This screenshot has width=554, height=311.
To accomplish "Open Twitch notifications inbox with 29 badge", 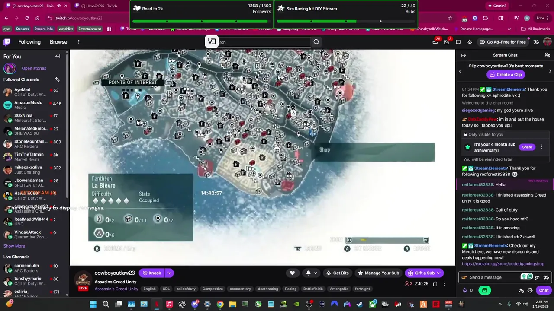I will [x=435, y=42].
